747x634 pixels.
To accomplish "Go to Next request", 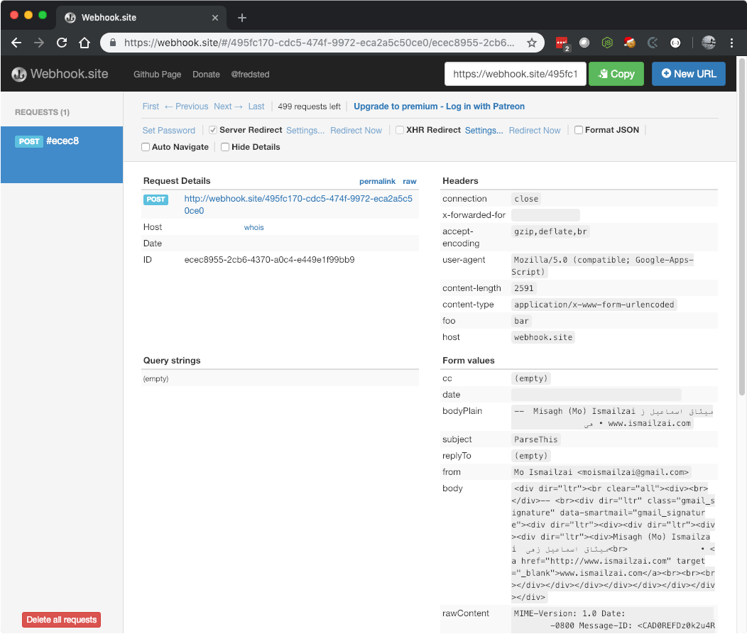I will click(228, 106).
